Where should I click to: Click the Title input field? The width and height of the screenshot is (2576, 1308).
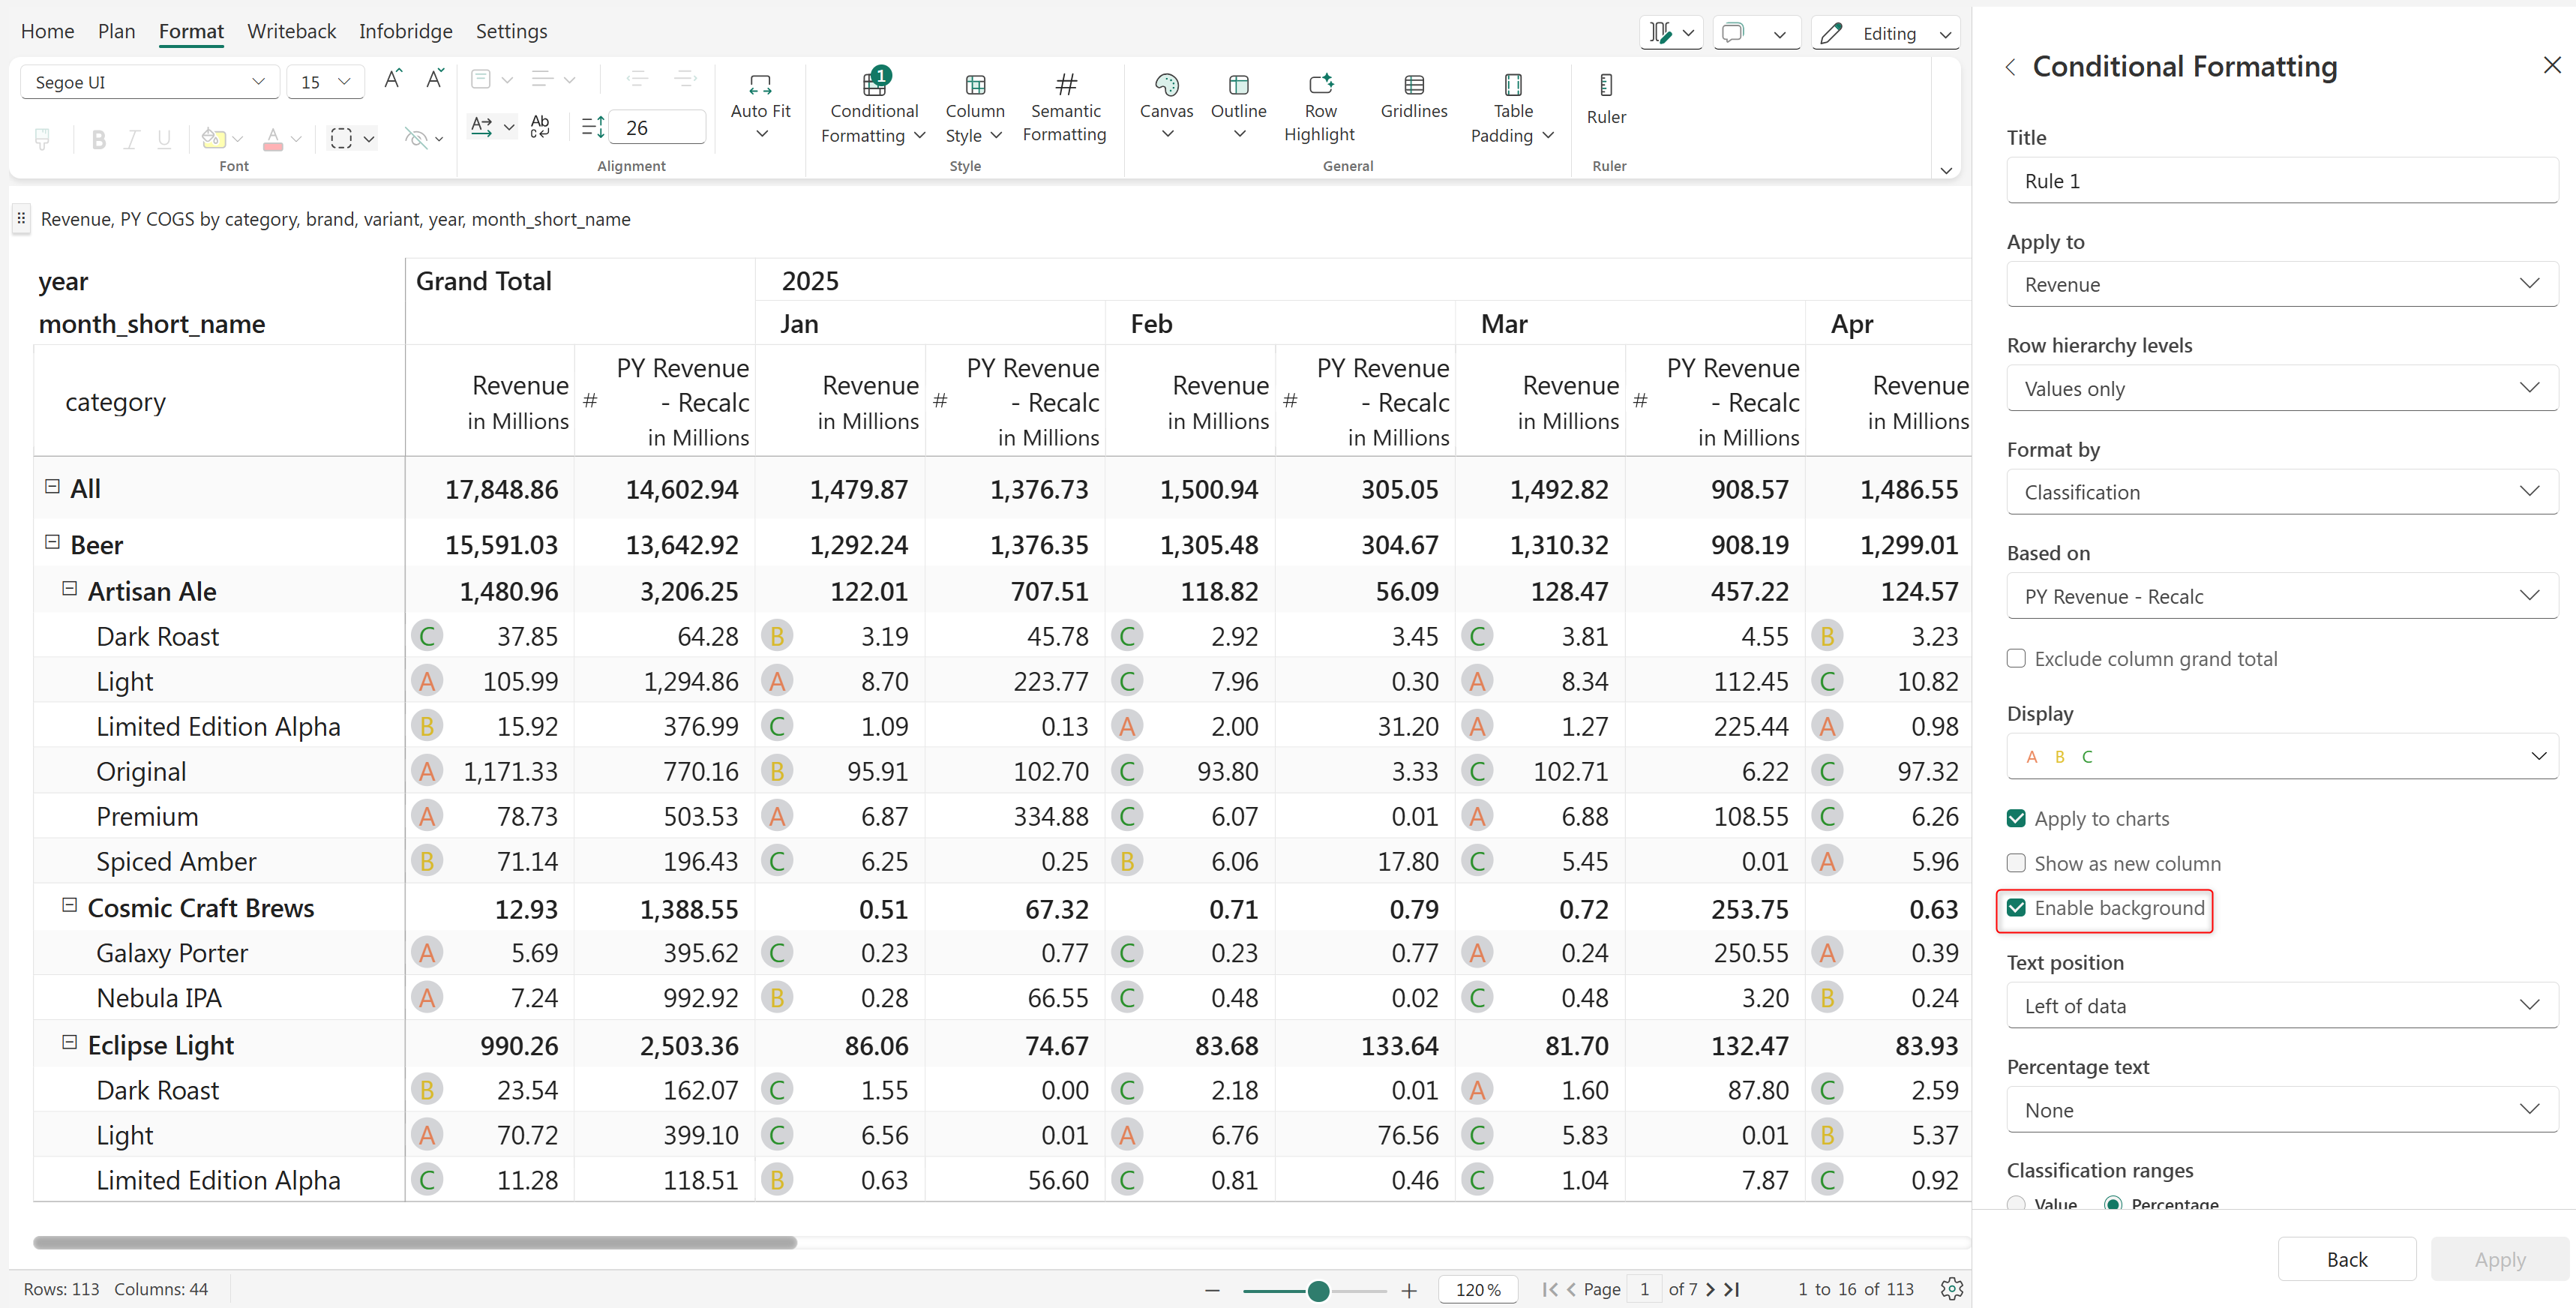(x=2281, y=181)
